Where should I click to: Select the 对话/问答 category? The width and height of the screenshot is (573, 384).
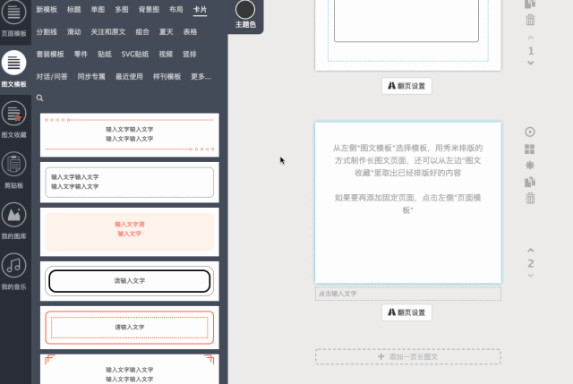pos(52,76)
